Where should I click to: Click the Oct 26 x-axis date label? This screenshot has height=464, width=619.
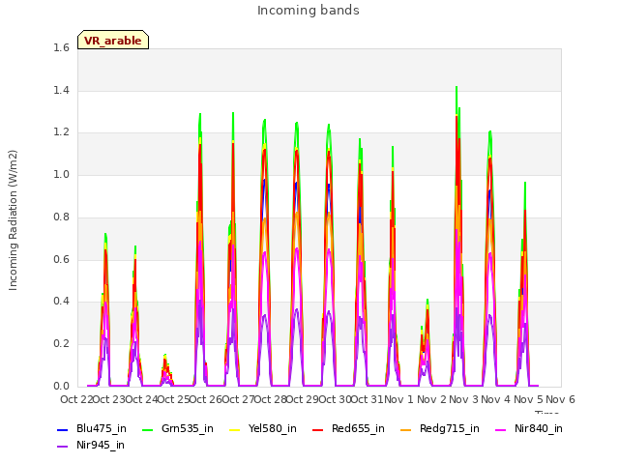206,399
